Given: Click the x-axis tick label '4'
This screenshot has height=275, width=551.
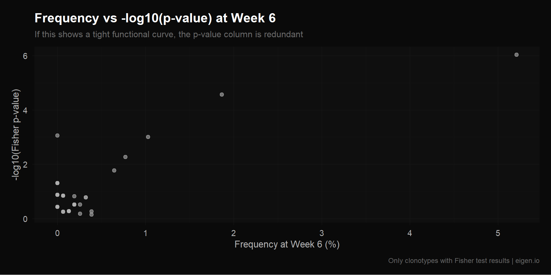Looking at the screenshot, I should 410,233.
